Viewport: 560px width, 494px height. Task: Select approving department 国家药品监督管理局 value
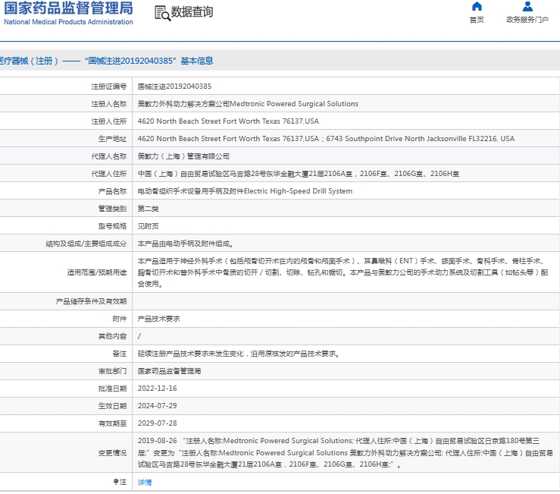[x=169, y=371]
